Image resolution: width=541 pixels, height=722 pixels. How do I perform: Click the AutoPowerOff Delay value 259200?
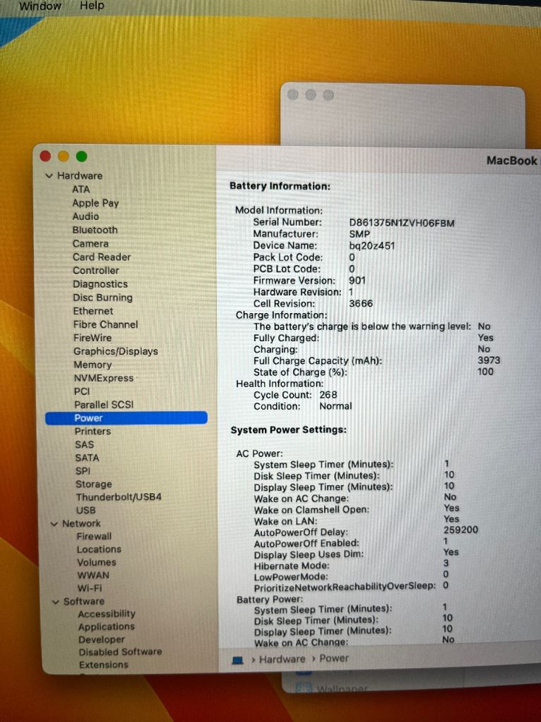pos(461,530)
